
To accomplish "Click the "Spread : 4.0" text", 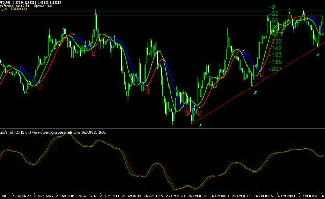I will tap(43, 6).
